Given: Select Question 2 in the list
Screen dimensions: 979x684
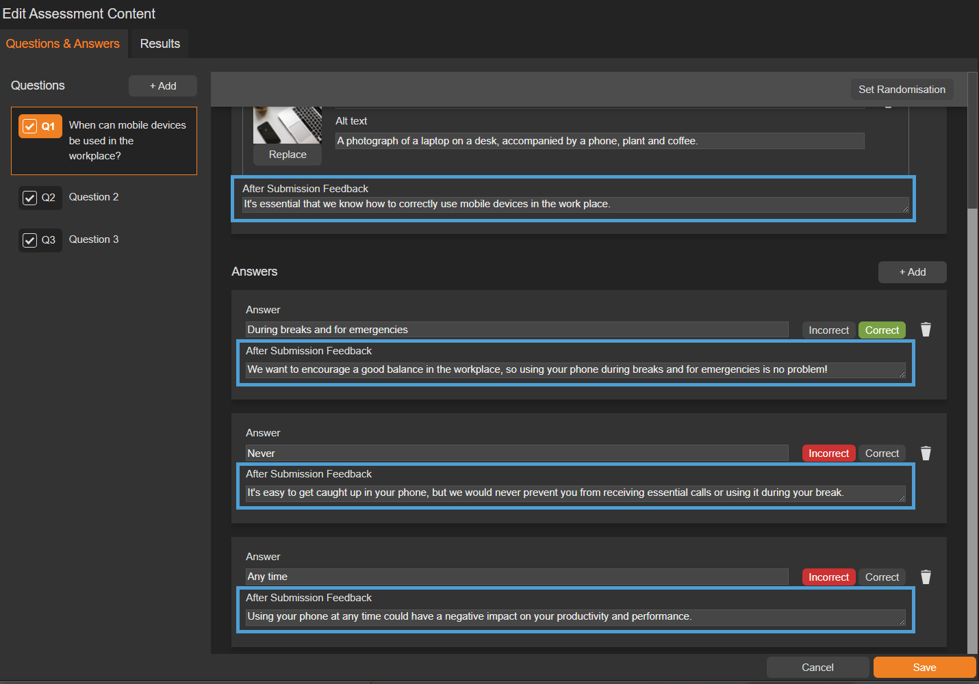Looking at the screenshot, I should (x=94, y=197).
